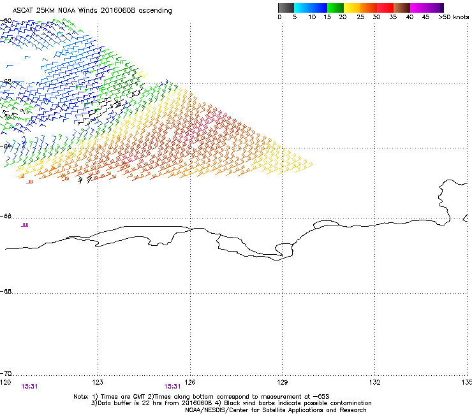Click the gray 0-5 knots color swatch
Image resolution: width=472 pixels, height=414 pixels.
(x=286, y=8)
